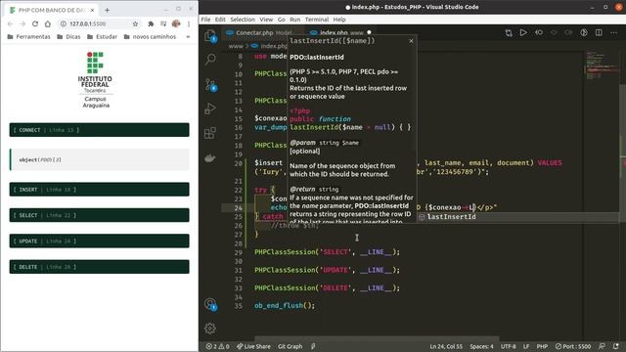Viewport: 626px width, 352px height.
Task: Open the Accounts menu in activity bar
Action: [210, 304]
